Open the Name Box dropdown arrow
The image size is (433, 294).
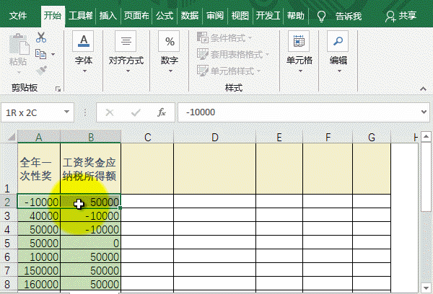67,112
